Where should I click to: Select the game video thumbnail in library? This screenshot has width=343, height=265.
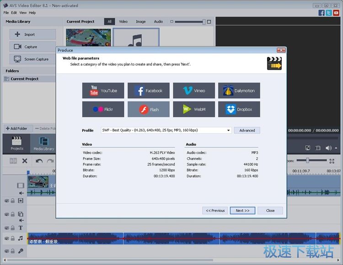[88, 37]
